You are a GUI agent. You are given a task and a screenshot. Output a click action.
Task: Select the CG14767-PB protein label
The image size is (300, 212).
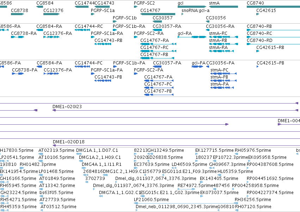coord(158,91)
